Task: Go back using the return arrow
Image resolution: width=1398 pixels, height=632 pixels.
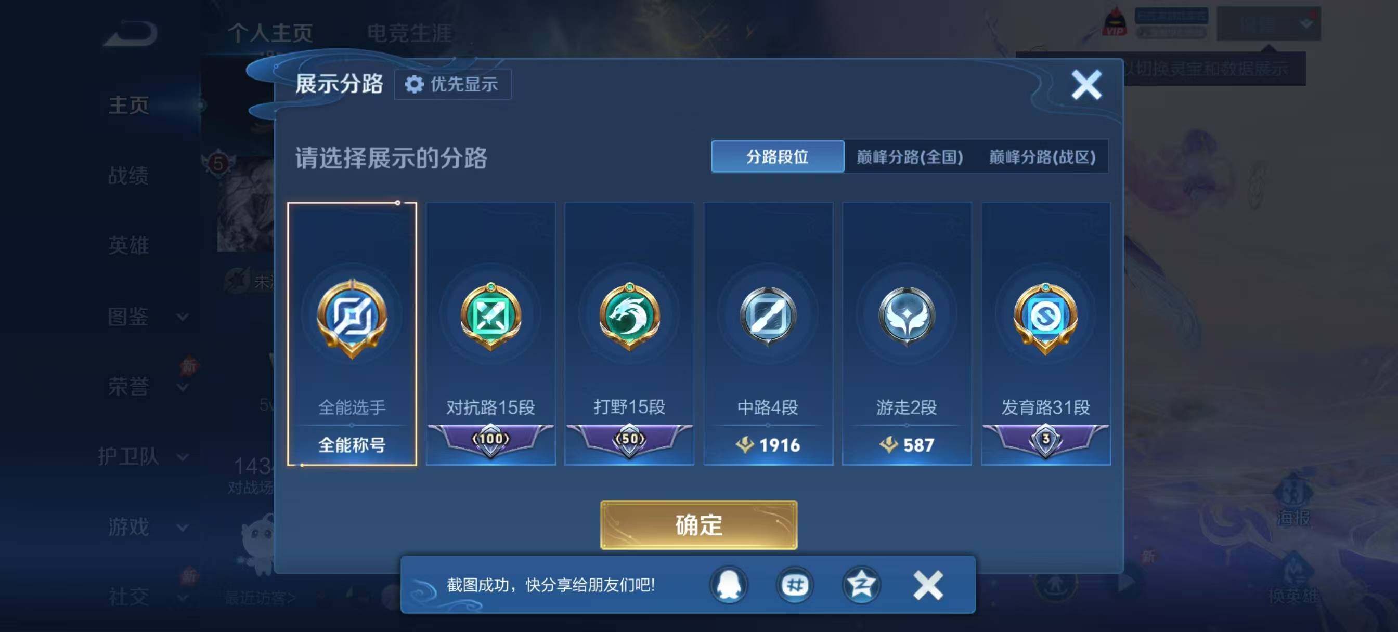Action: pyautogui.click(x=131, y=34)
